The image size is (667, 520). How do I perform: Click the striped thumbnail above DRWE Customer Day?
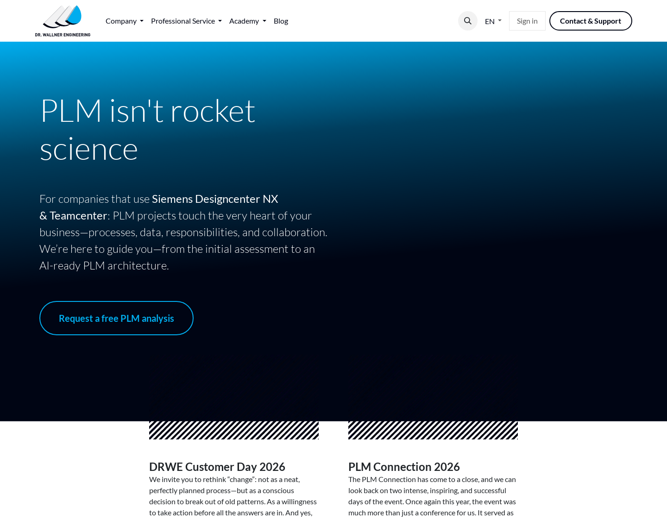[234, 430]
